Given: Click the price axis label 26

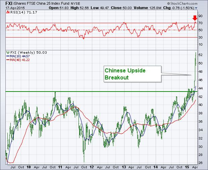Looking at the screenshot, I should pyautogui.click(x=200, y=163).
